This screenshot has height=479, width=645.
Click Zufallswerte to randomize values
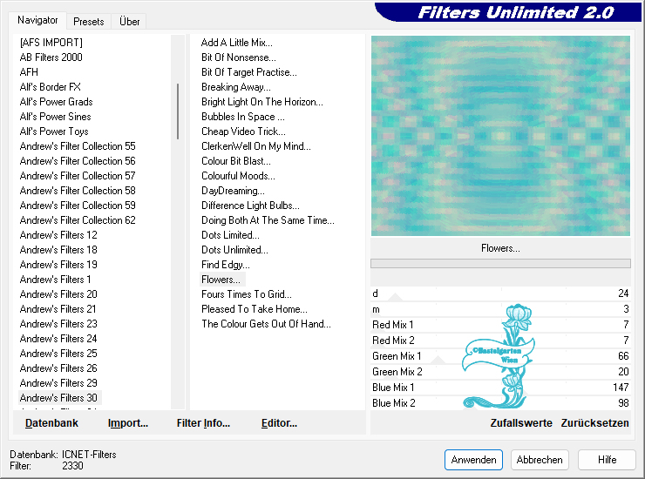point(520,423)
